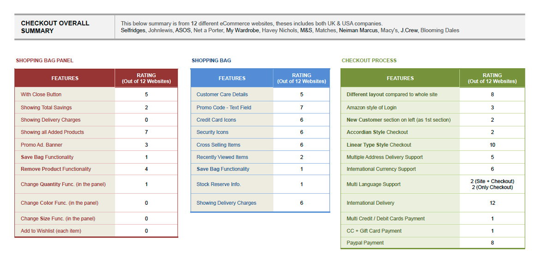This screenshot has height=267, width=540.
Task: Click the blue table 'RATING (Out of 12 Websites)' header
Action: coord(302,78)
